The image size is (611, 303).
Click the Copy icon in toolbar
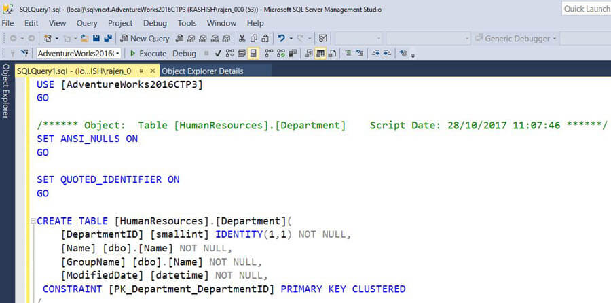pyautogui.click(x=253, y=39)
